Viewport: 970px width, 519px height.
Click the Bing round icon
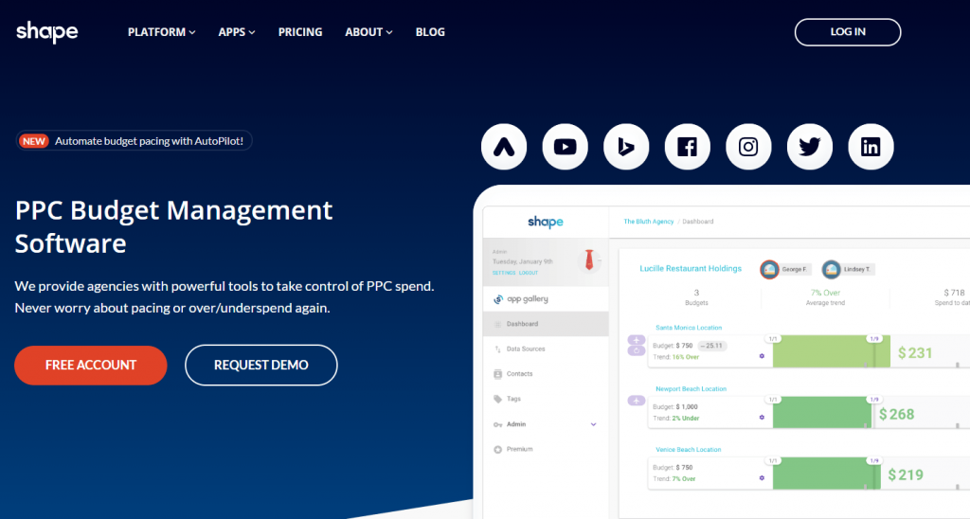pyautogui.click(x=626, y=147)
